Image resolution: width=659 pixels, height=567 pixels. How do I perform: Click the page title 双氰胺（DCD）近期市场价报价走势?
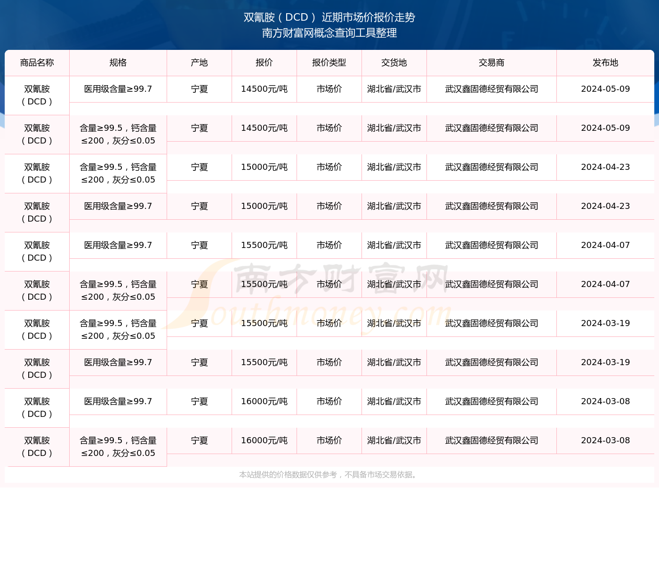point(329,17)
